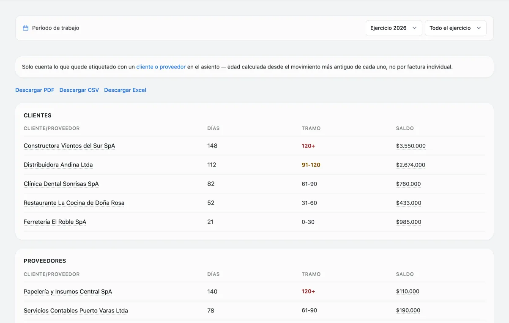Screen dimensions: 509x323
Task: Click the 52 days value
Action: point(211,203)
